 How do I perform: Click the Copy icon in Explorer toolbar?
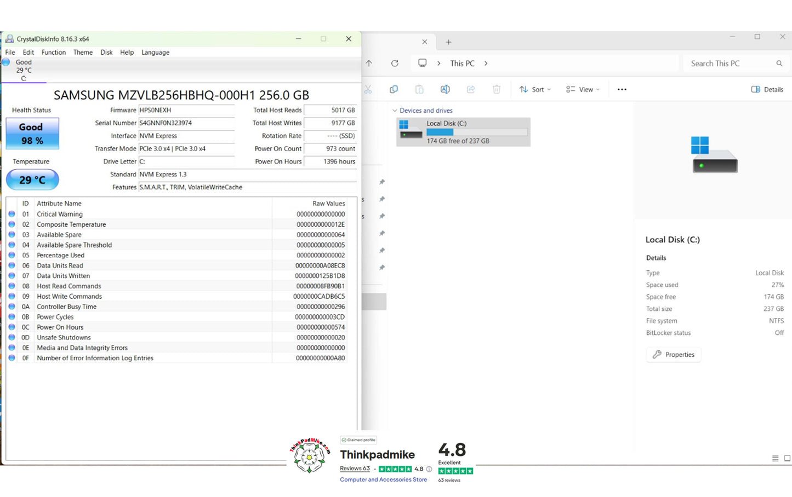pyautogui.click(x=394, y=90)
